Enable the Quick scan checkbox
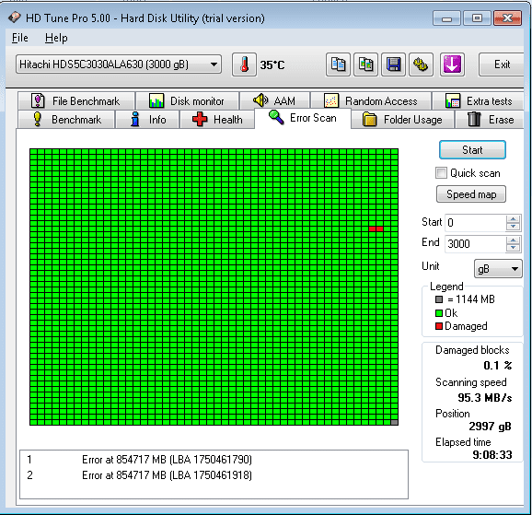 [x=441, y=173]
